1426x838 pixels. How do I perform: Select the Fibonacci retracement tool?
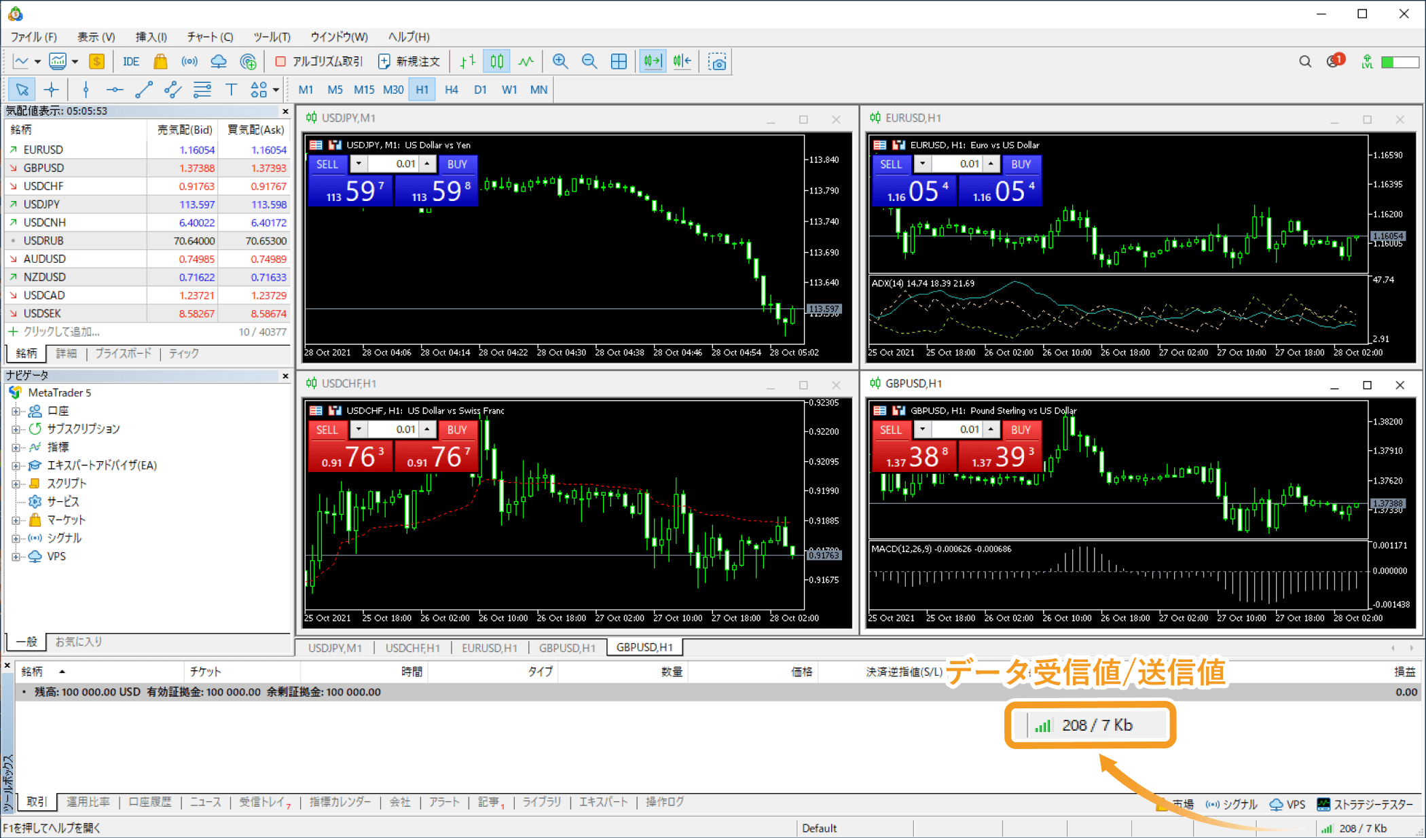coord(202,90)
